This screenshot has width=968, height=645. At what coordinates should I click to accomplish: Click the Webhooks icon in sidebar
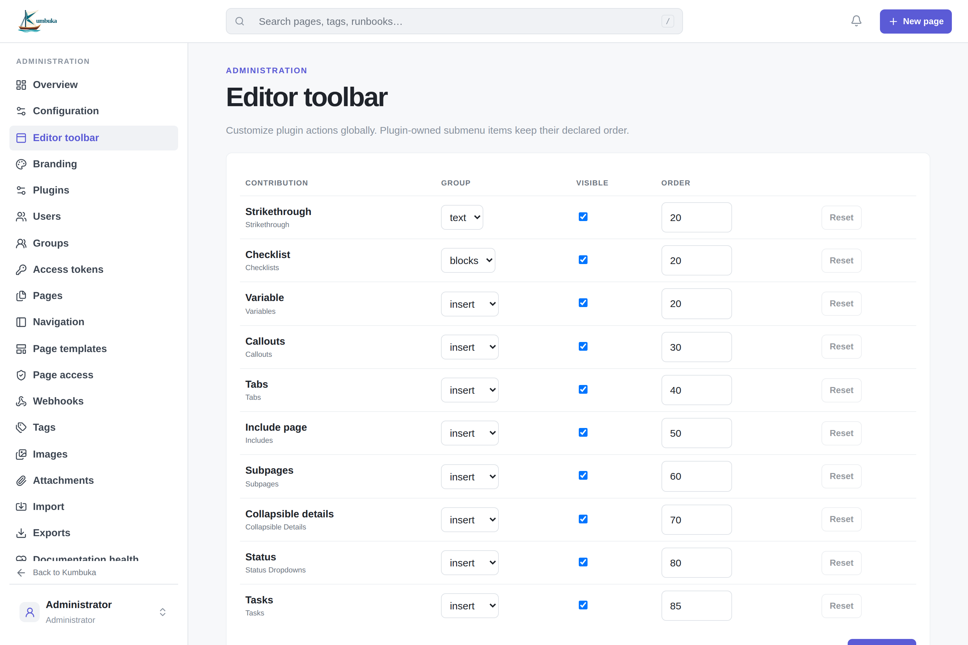point(21,401)
